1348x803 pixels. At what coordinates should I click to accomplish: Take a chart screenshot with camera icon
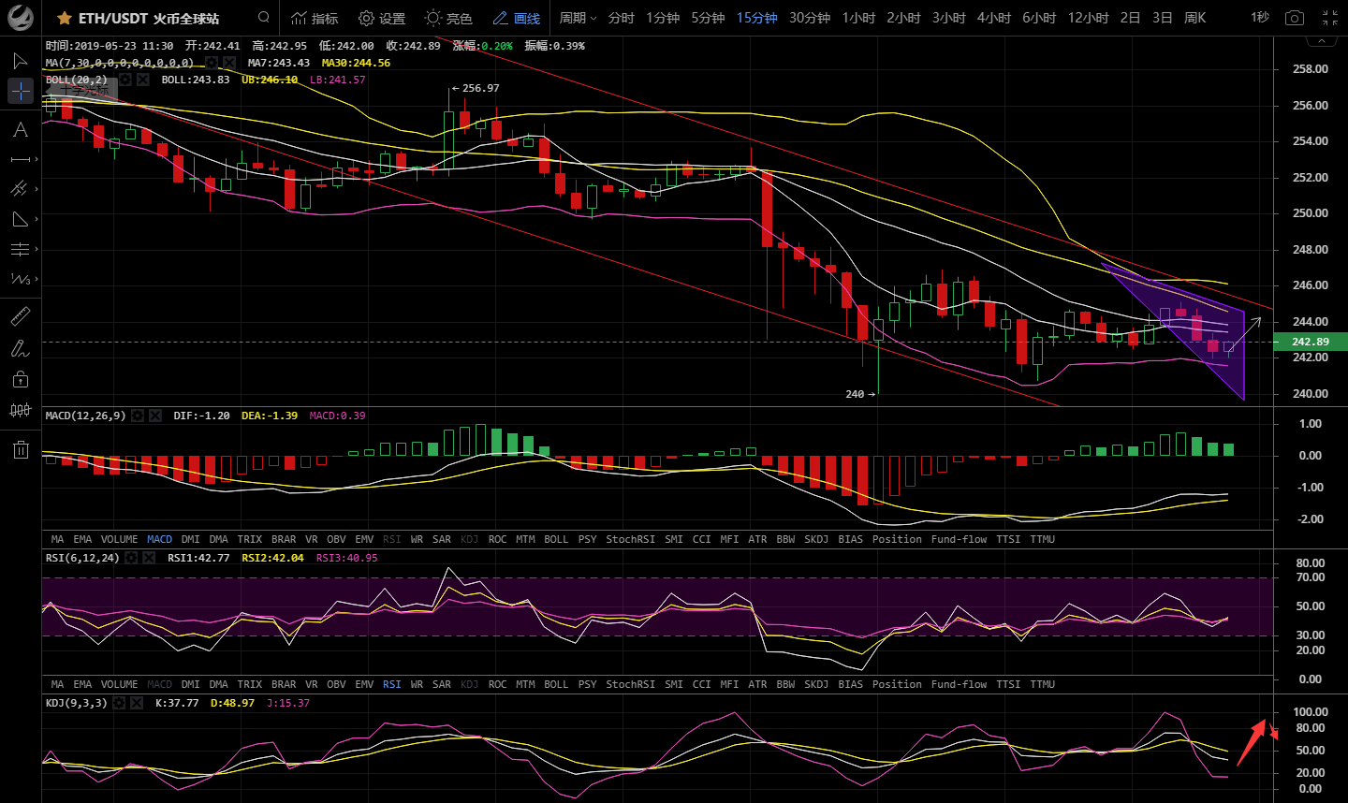pyautogui.click(x=1294, y=19)
